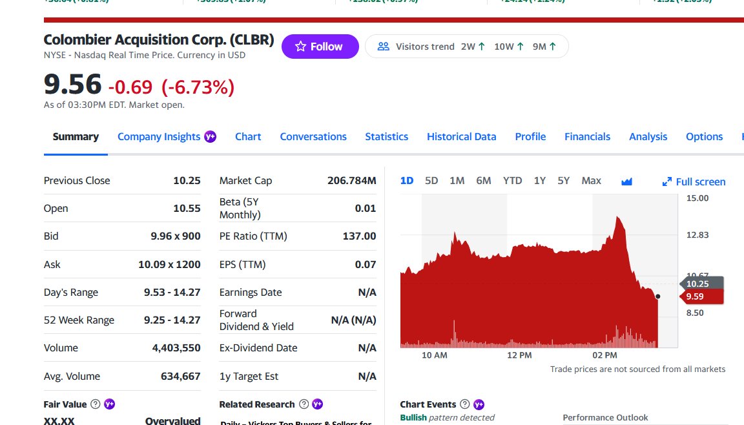Image resolution: width=744 pixels, height=425 pixels.
Task: Open the Profile tab
Action: [x=530, y=137]
